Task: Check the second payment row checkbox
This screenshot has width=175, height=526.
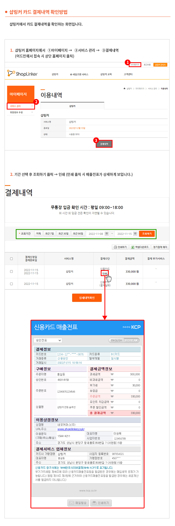Action: click(x=11, y=284)
